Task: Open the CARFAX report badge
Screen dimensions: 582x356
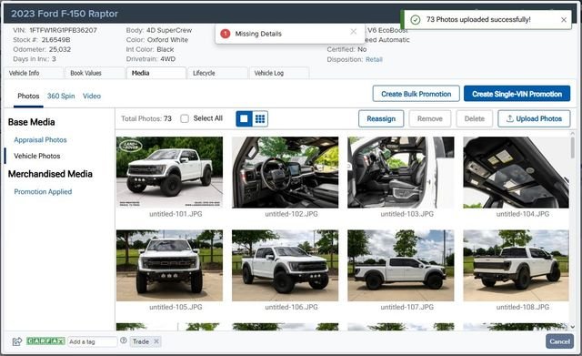Action: [x=45, y=341]
